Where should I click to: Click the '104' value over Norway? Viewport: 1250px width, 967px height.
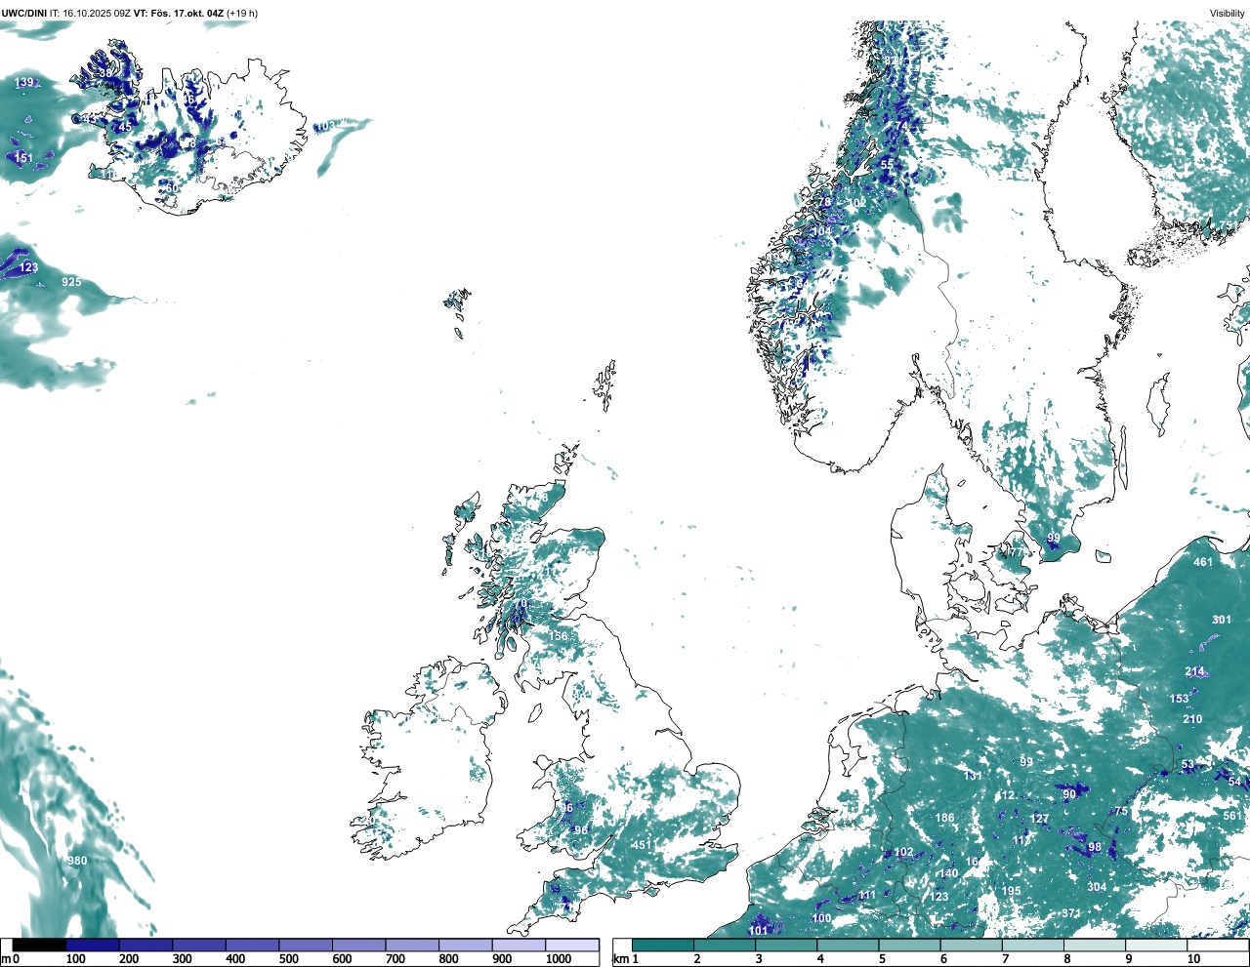[x=822, y=232]
